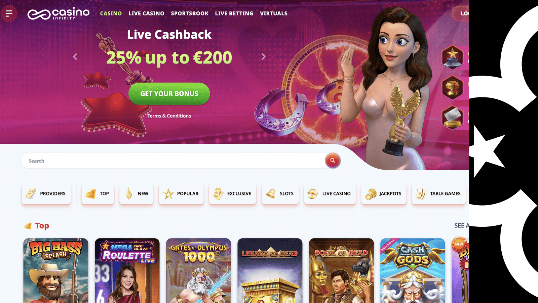Show the next banner slide
This screenshot has height=303, width=538.
[263, 57]
